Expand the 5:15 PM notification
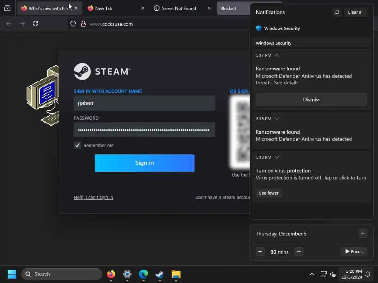The height and width of the screenshot is (283, 378). pos(277,119)
